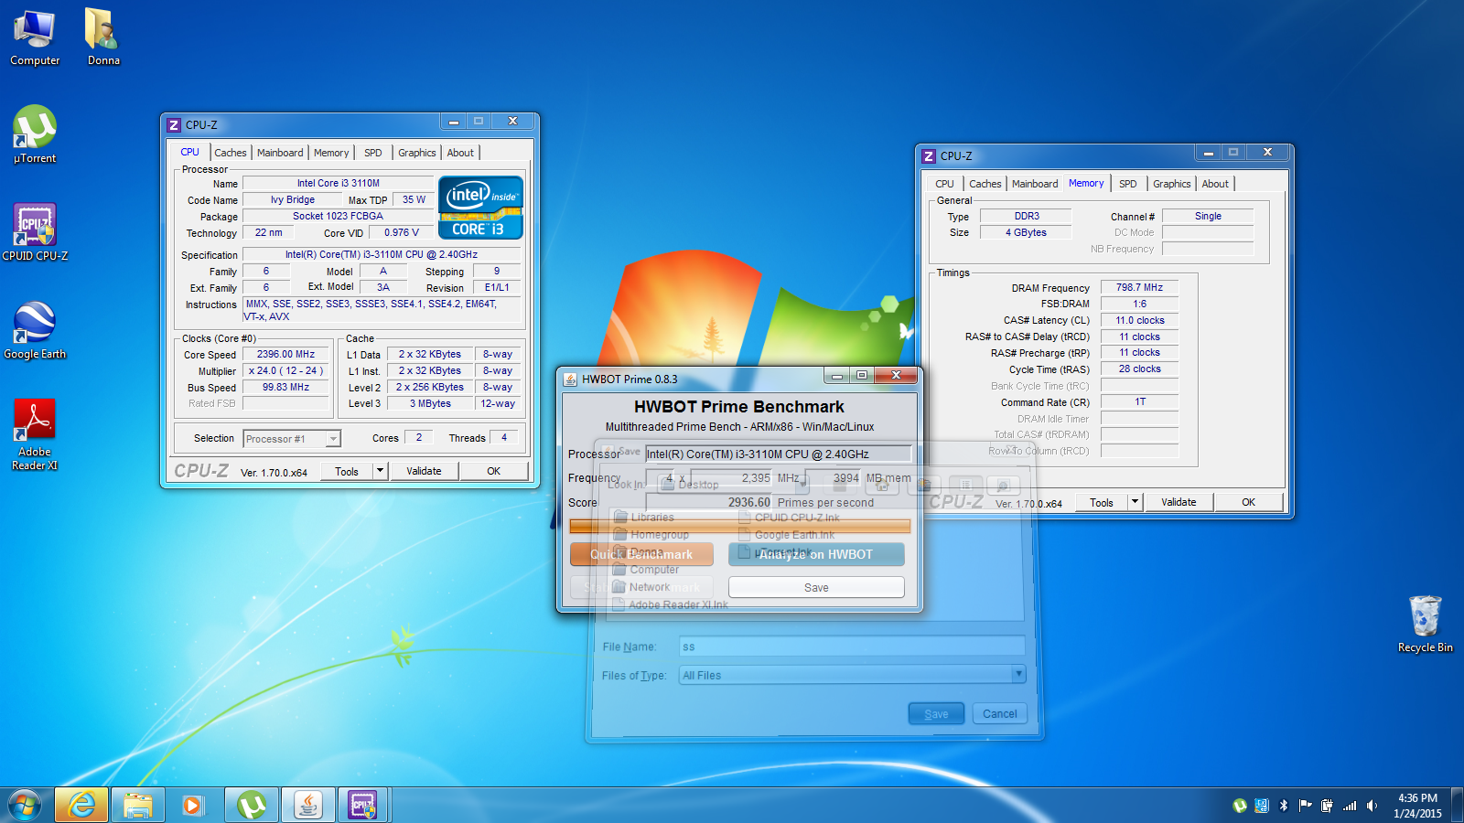Click the DRAM Frequency value 798.7 MHz
The width and height of the screenshot is (1464, 823).
point(1139,287)
